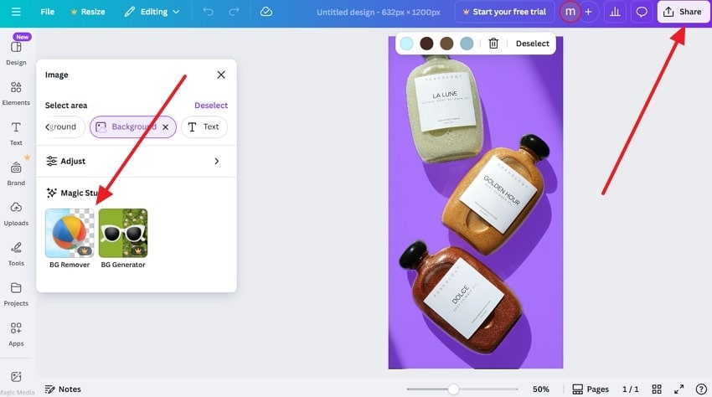Open the Projects panel
This screenshot has height=397, width=712.
point(16,294)
